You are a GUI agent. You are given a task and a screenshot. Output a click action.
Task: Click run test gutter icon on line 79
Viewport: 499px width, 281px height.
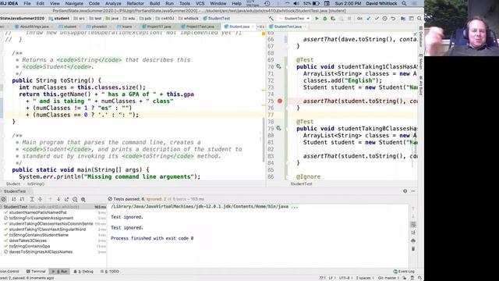coord(278,128)
